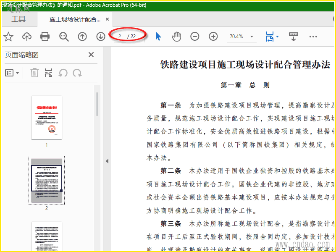Open the zoom percentage dropdown arrow
The image size is (336, 252).
point(252,37)
